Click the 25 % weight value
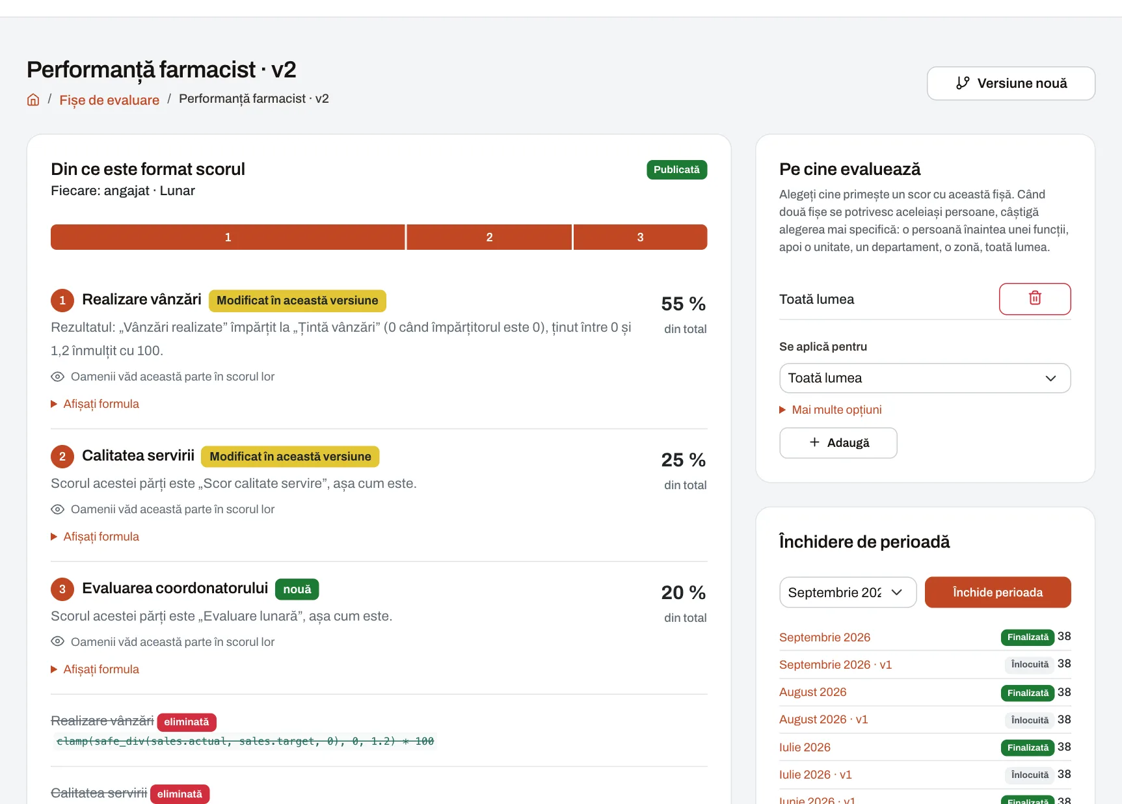Image resolution: width=1122 pixels, height=804 pixels. coord(684,460)
